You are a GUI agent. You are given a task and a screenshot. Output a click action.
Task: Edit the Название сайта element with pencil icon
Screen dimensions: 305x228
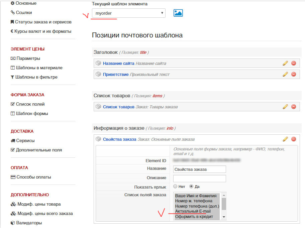(285, 63)
